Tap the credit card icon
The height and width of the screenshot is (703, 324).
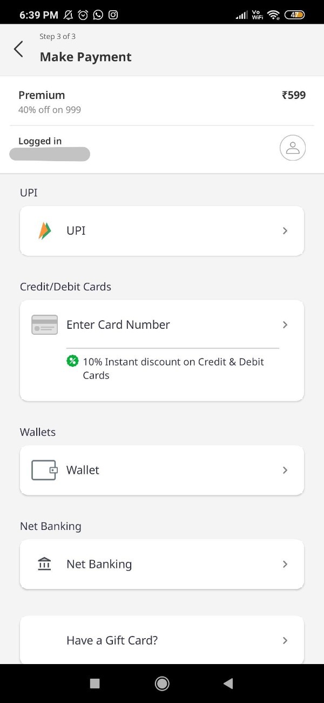pyautogui.click(x=45, y=324)
